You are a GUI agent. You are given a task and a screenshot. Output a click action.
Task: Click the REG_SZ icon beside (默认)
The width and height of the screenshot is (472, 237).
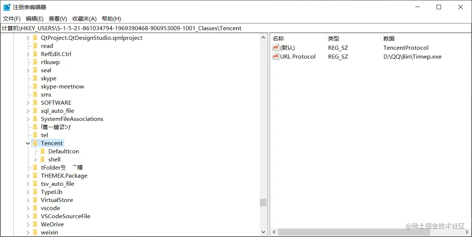275,48
